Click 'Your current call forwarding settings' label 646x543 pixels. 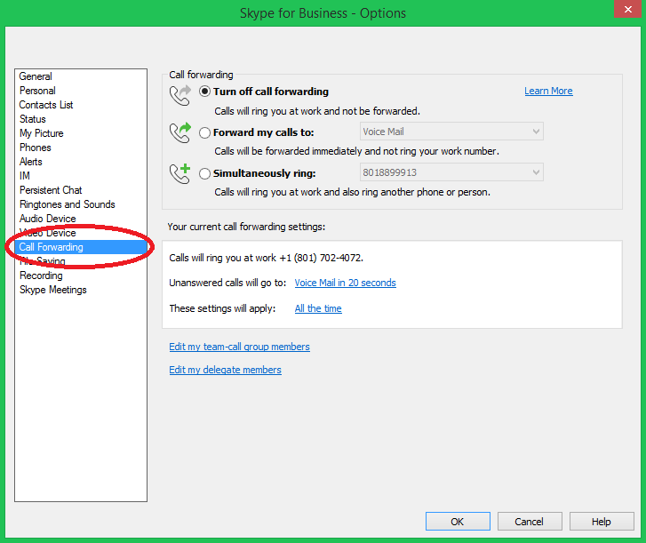(x=246, y=227)
